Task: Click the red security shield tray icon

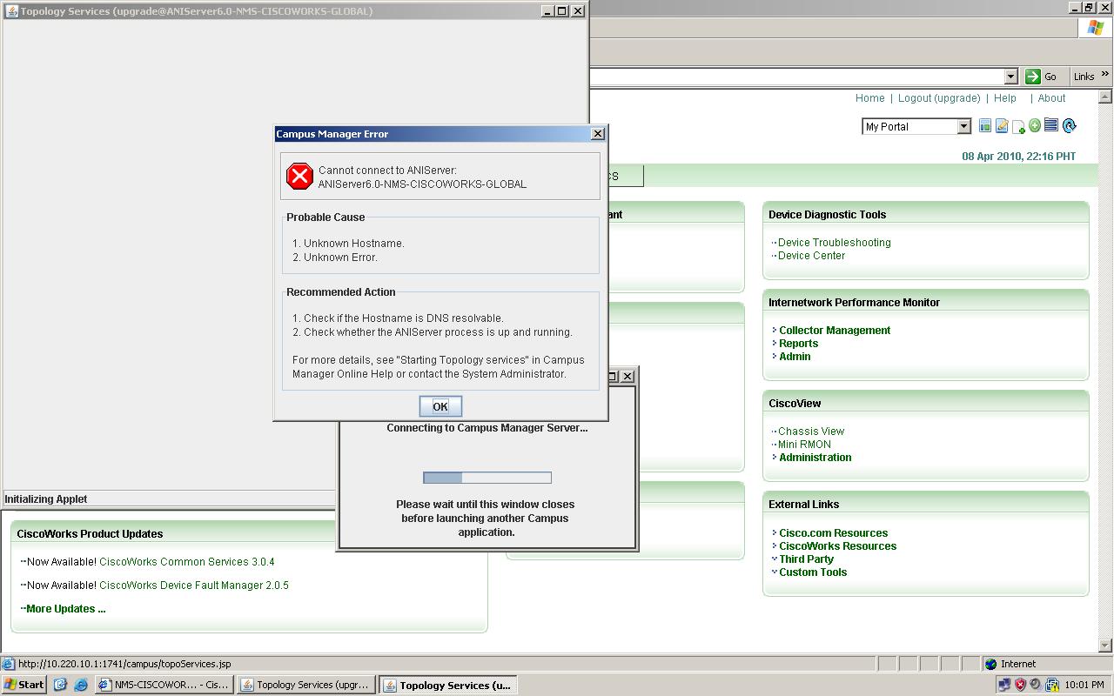Action: point(1020,685)
